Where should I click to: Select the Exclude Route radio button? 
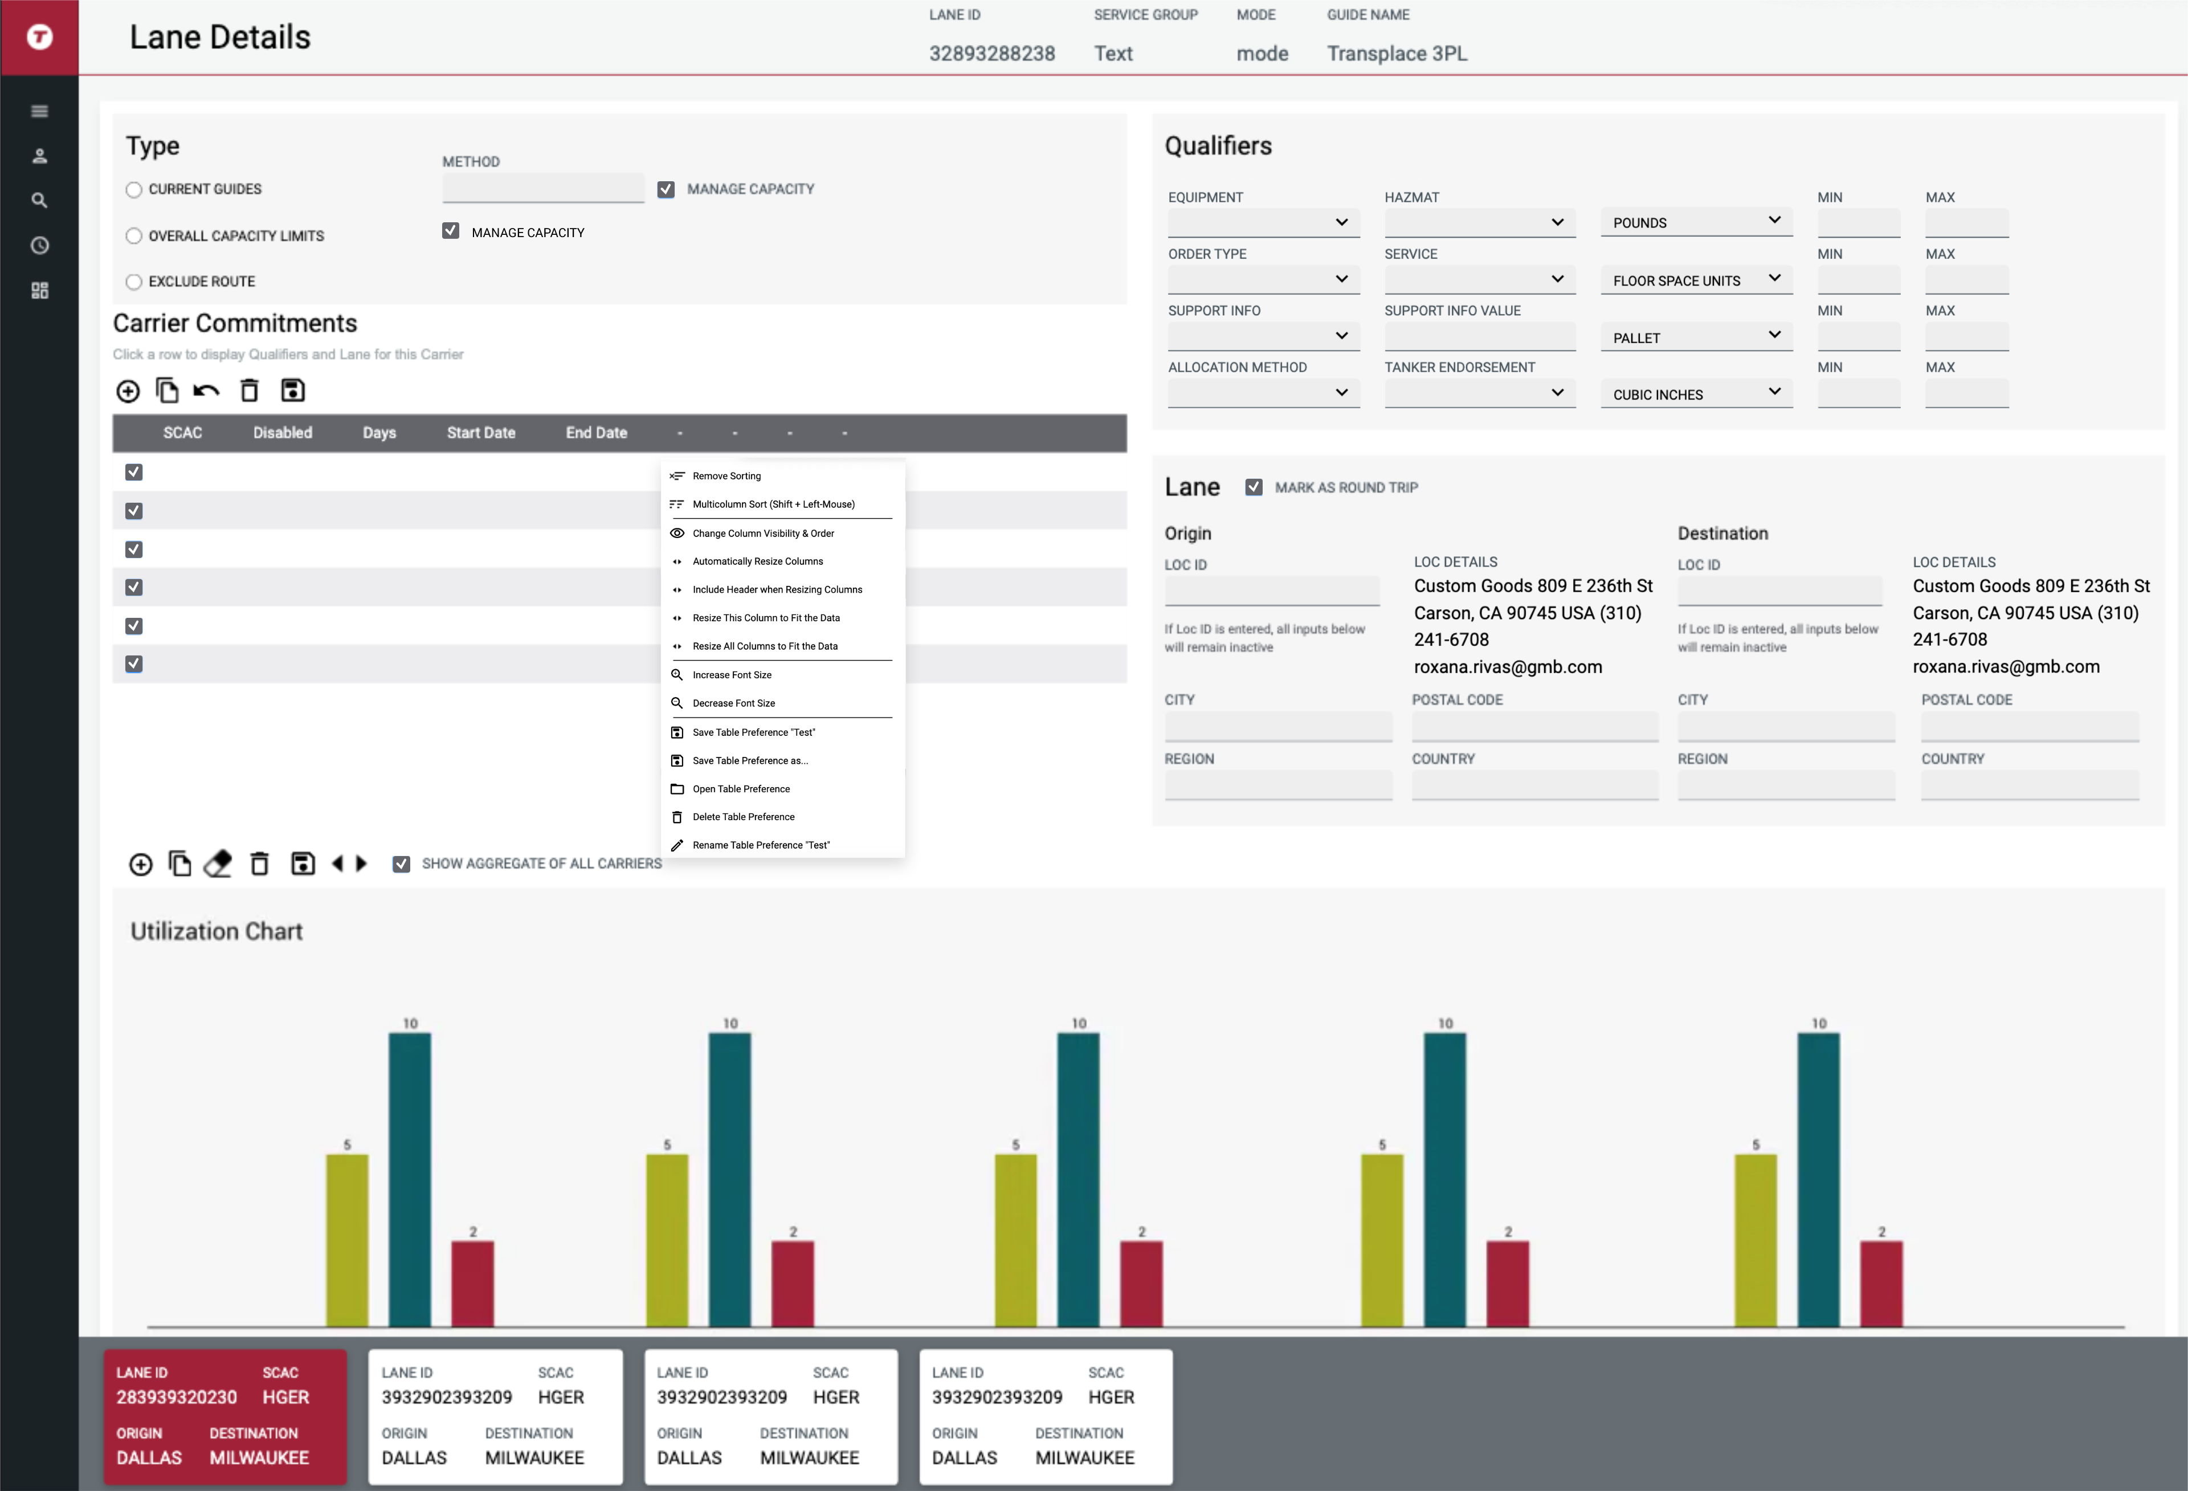click(x=134, y=282)
